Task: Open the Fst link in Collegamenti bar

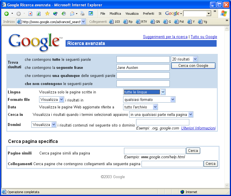Action: coord(179,22)
